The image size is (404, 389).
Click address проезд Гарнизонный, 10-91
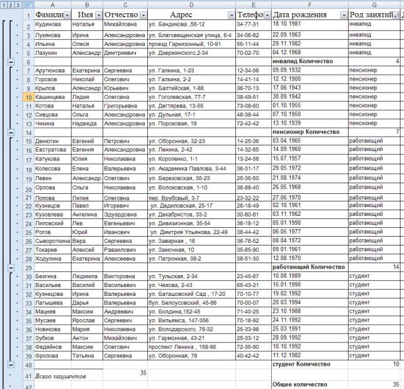pos(185,44)
